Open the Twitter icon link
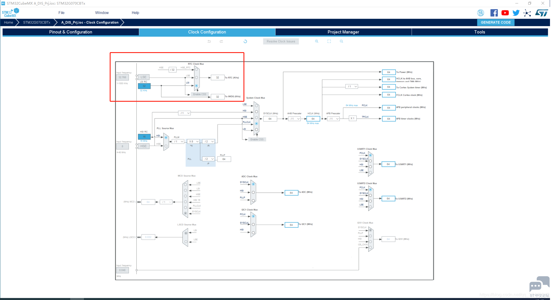Viewport: 552px width, 300px height. (516, 13)
